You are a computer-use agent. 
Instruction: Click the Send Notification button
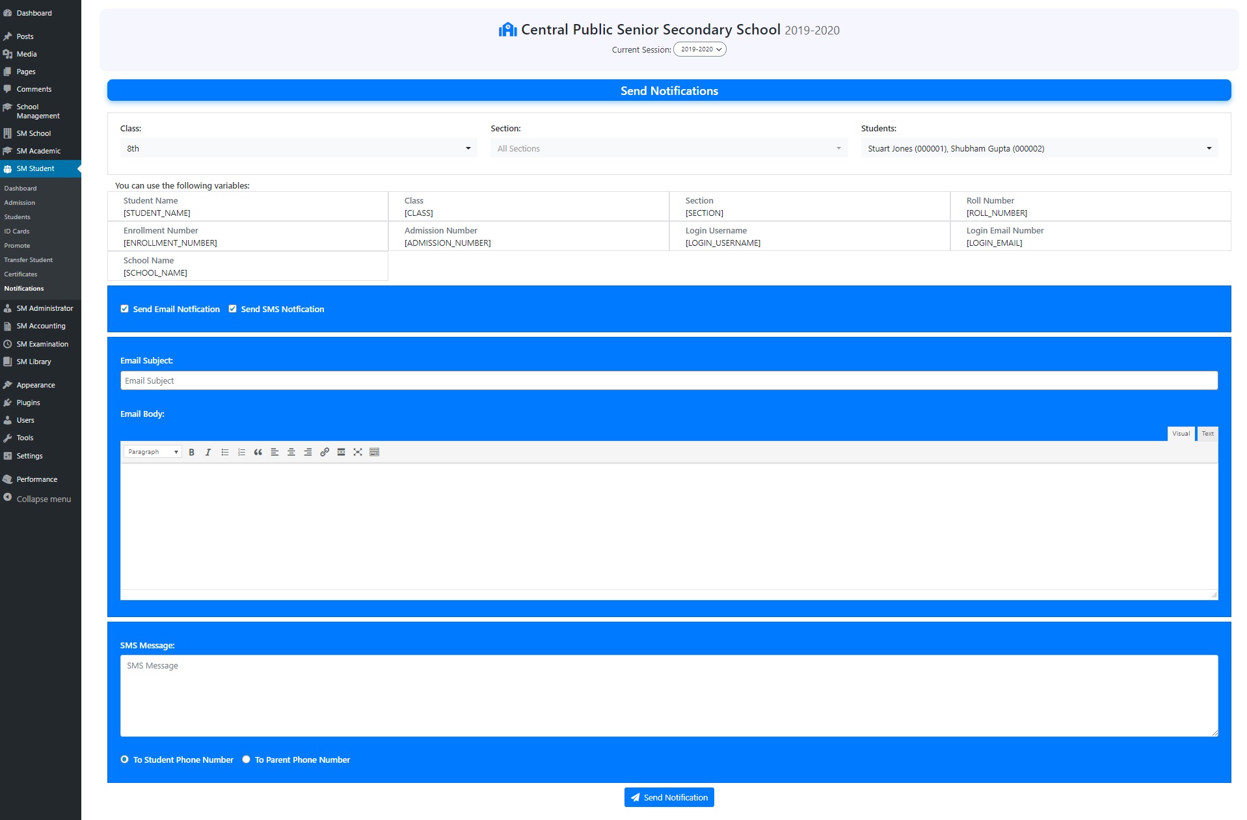tap(669, 797)
